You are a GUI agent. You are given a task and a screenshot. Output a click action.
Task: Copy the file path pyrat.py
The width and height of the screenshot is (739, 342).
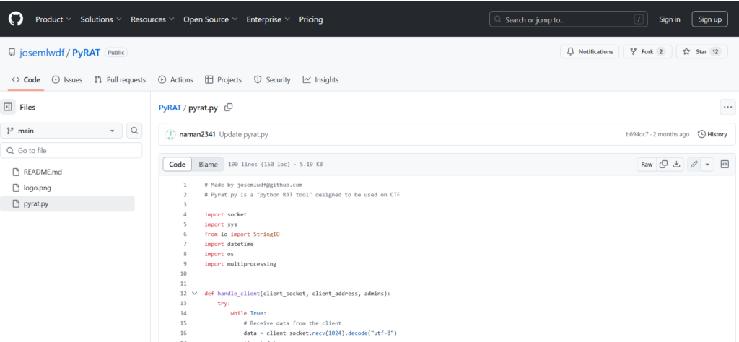pyautogui.click(x=229, y=108)
